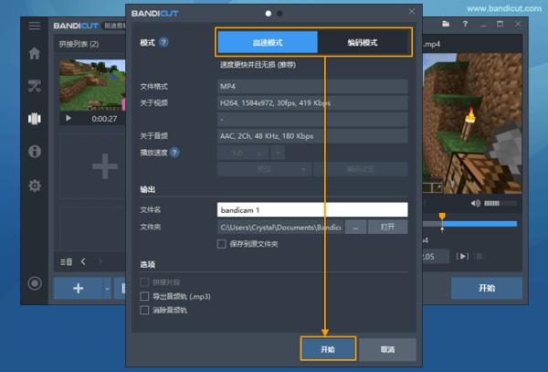Click the MP4 file format field
This screenshot has height=372, width=548.
coord(312,86)
